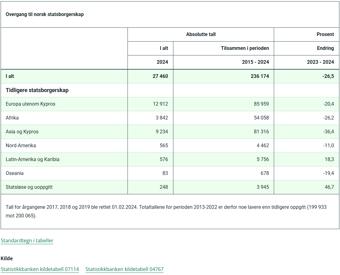This screenshot has width=340, height=275.
Task: Click Latin-Amerika og Karibia percent value 18,3
Action: tap(330, 160)
